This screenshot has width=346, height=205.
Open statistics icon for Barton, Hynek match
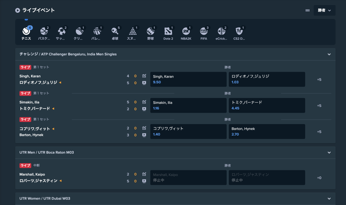(144, 128)
